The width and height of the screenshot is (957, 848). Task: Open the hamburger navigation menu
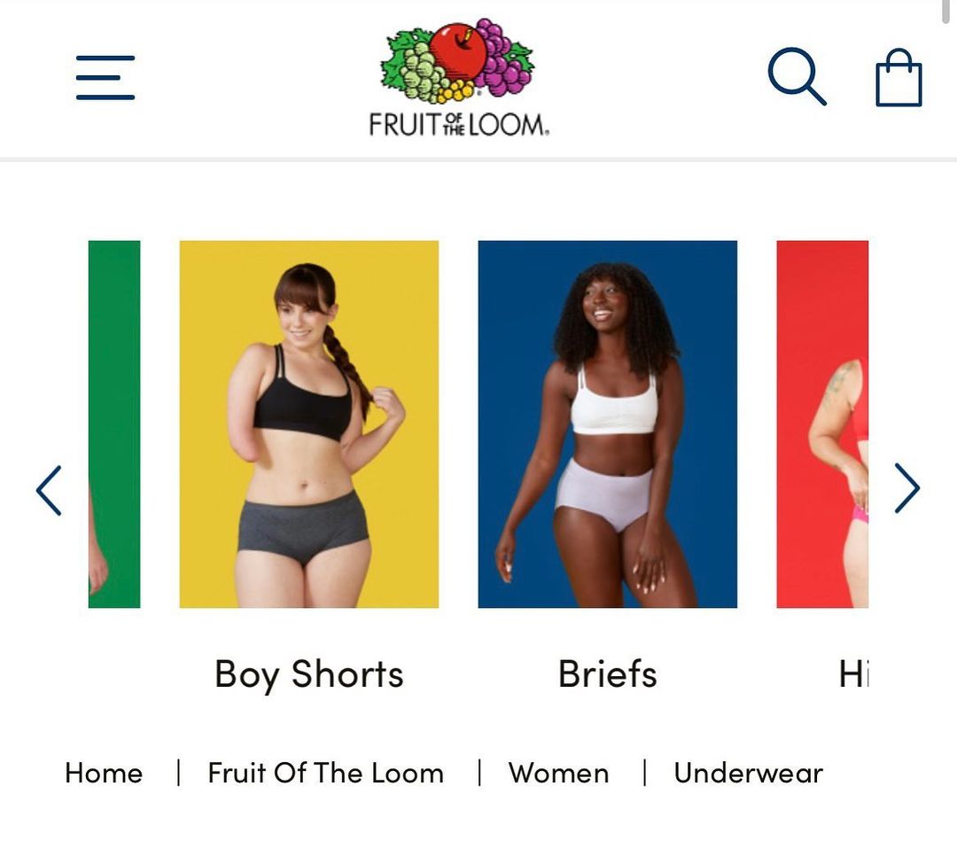click(x=105, y=78)
